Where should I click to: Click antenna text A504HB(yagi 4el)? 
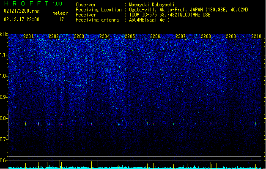[149, 20]
